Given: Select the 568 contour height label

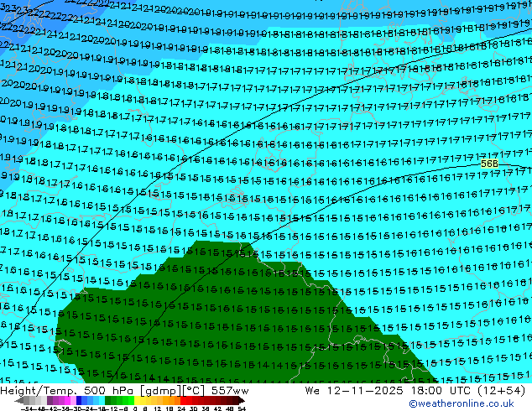Looking at the screenshot, I should pyautogui.click(x=489, y=164).
